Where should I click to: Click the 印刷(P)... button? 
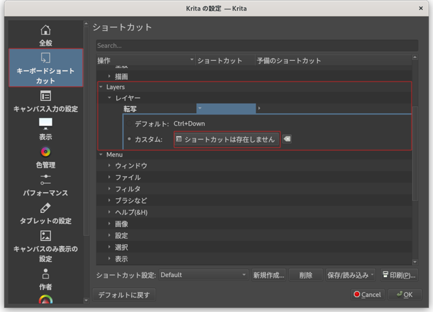coord(399,275)
